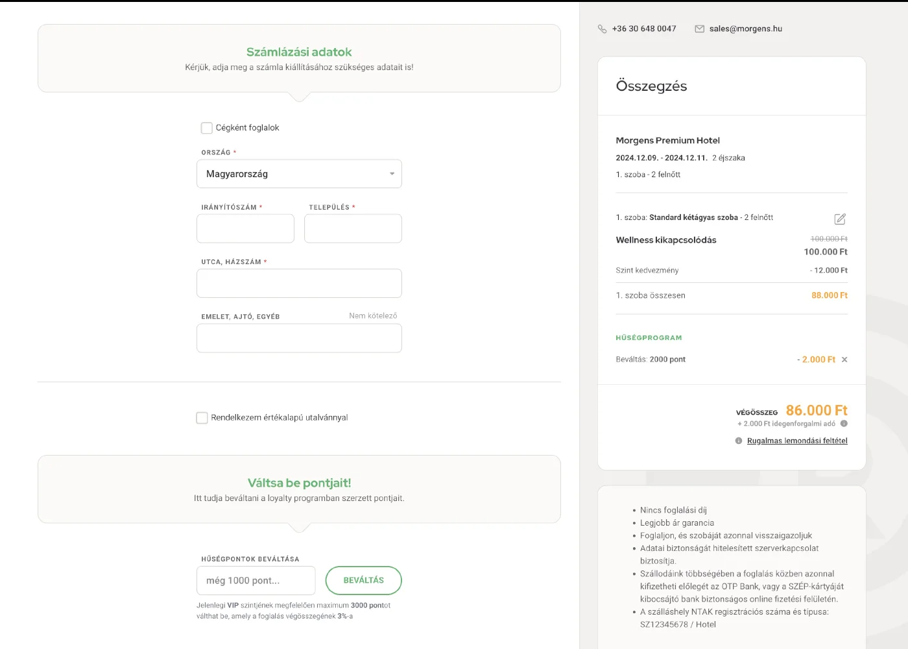Click the BEVÁLTÁS button
The width and height of the screenshot is (908, 649).
364,580
